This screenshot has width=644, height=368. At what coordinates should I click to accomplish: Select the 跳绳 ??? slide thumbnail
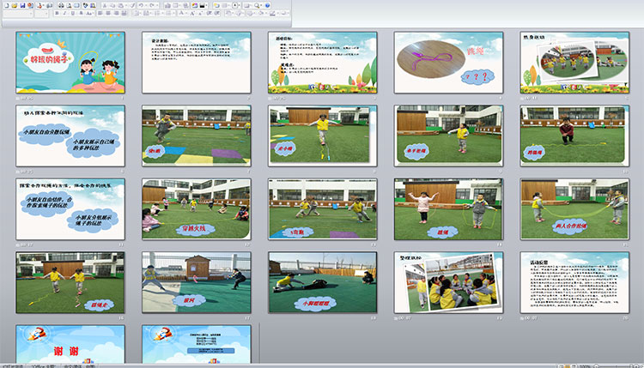click(448, 63)
